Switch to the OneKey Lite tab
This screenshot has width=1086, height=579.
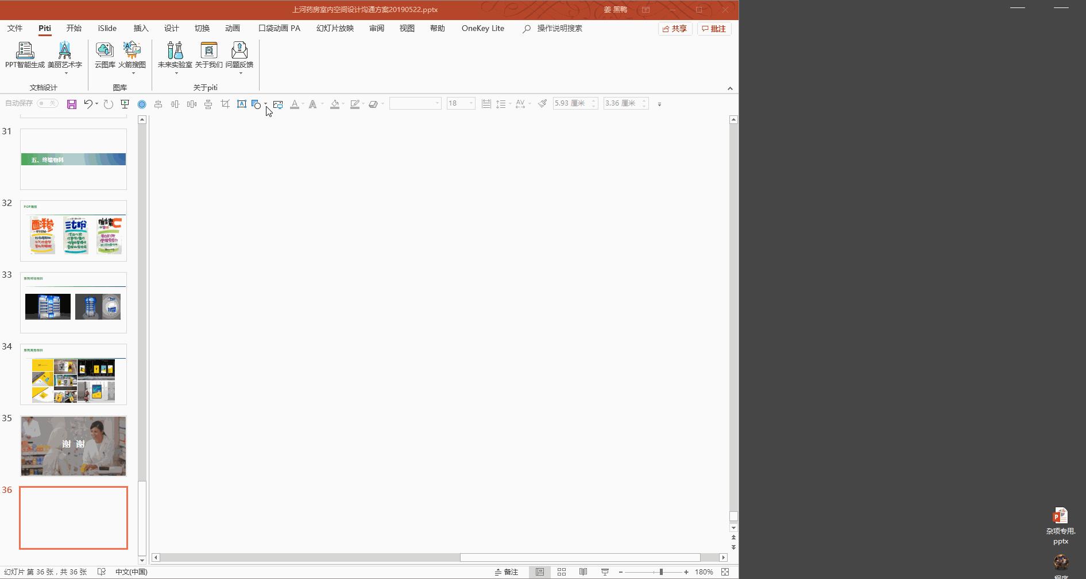(483, 28)
